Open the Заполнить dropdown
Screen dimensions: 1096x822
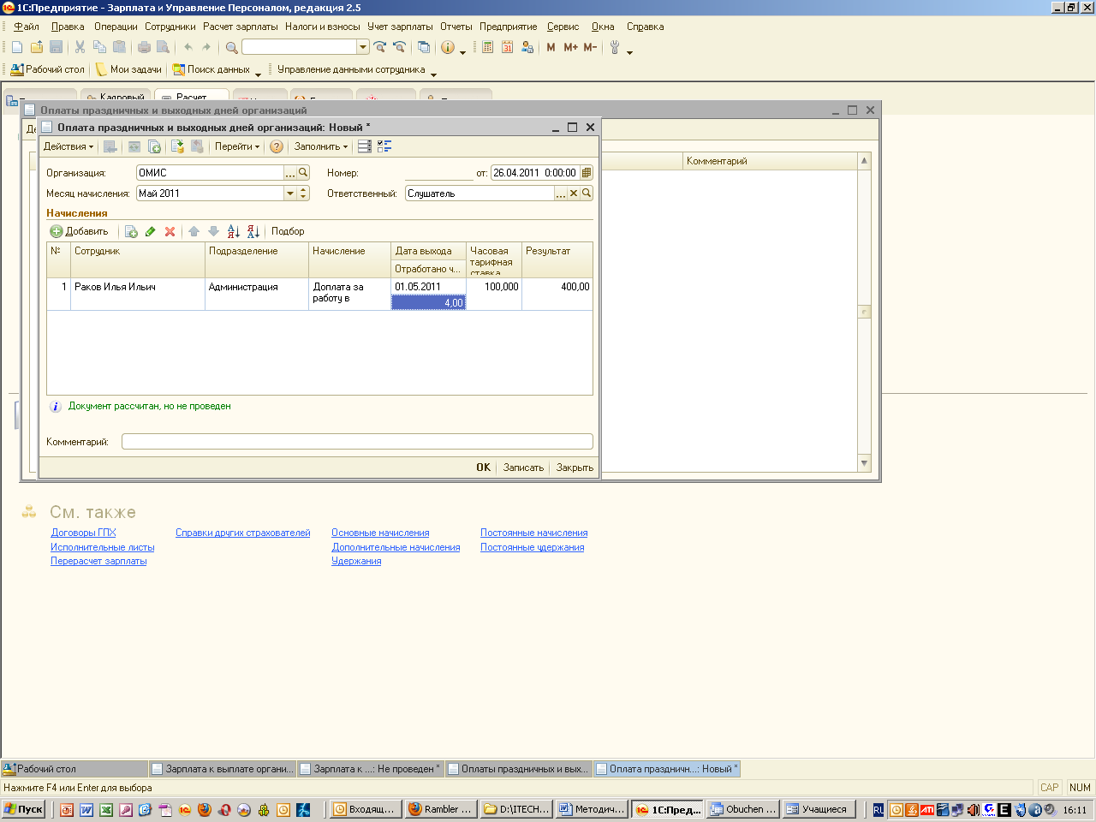click(321, 146)
